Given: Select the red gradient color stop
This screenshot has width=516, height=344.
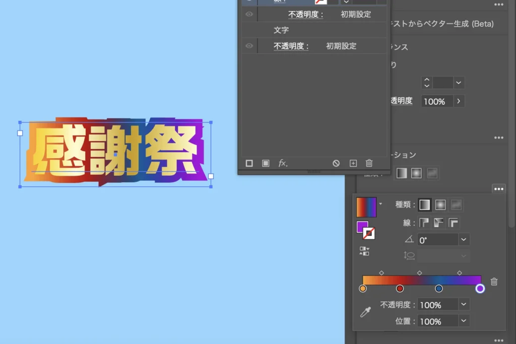Looking at the screenshot, I should point(400,289).
